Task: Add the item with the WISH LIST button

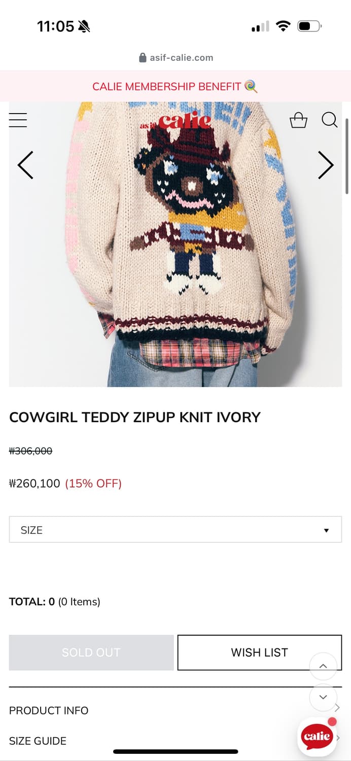Action: click(260, 652)
